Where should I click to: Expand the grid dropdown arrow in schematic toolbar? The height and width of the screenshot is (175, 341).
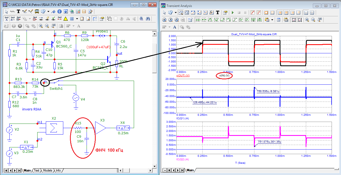click(77, 19)
